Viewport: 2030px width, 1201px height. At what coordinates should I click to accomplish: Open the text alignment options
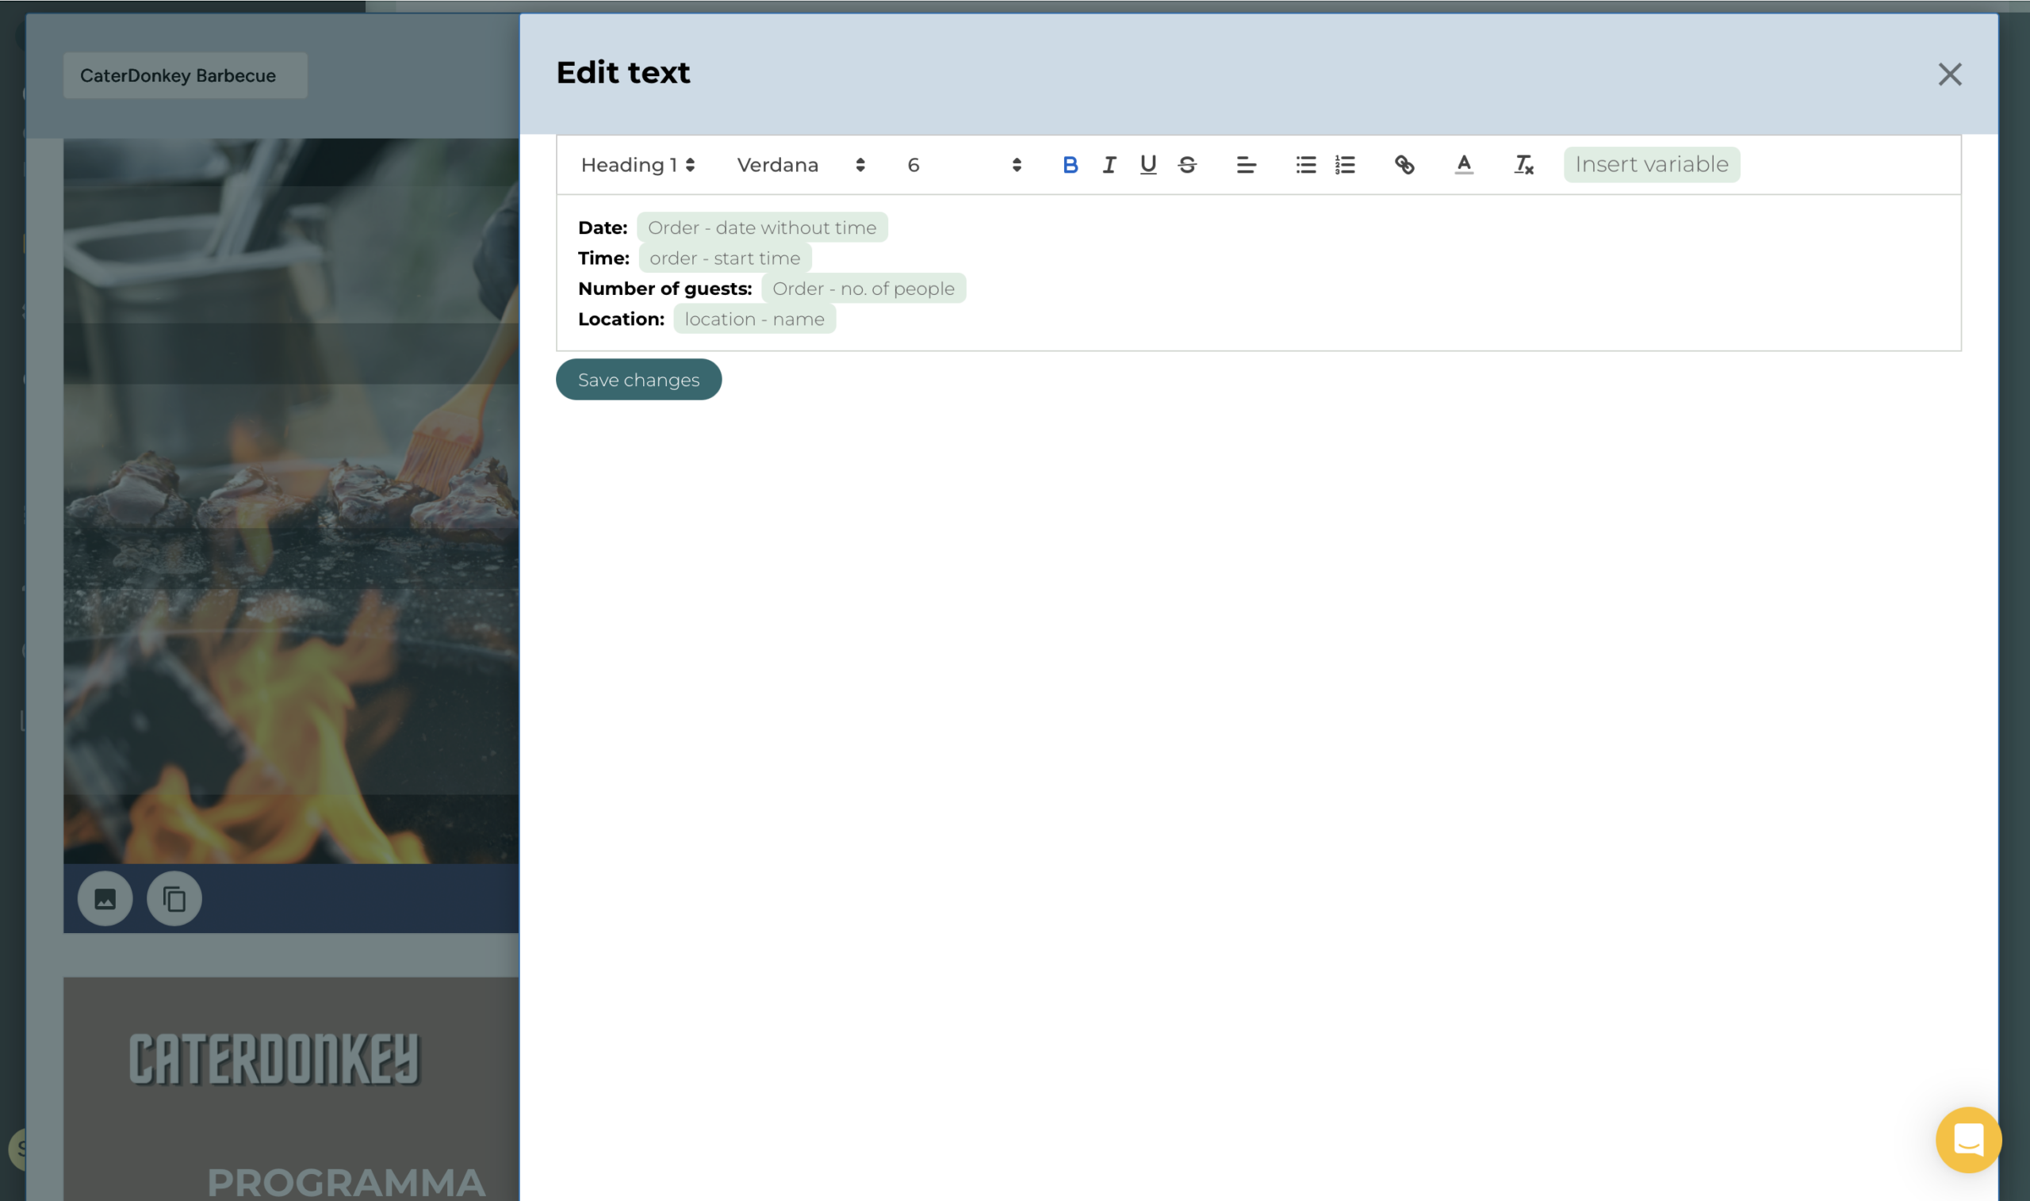(1246, 165)
